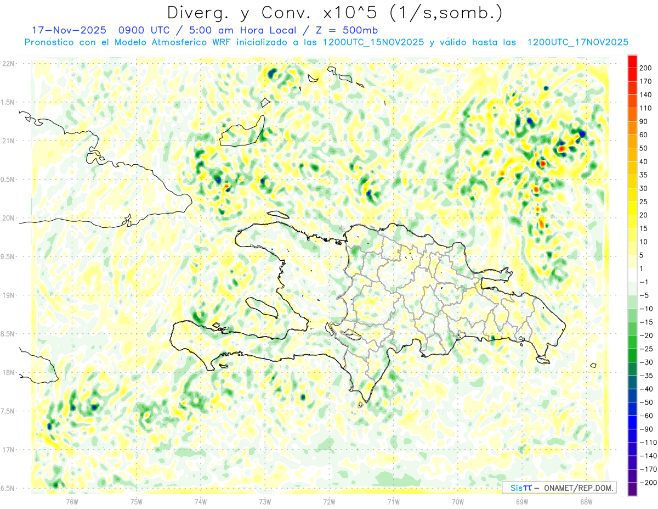This screenshot has height=509, width=658.
Task: Click the bottom purple swatch below -200
Action: (632, 489)
